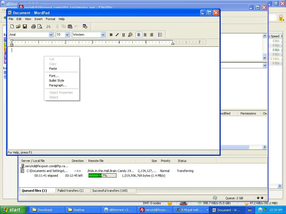Viewport: 286px width, 214px height.
Task: Paste using the clipboard toolbar icon
Action: (x=70, y=26)
